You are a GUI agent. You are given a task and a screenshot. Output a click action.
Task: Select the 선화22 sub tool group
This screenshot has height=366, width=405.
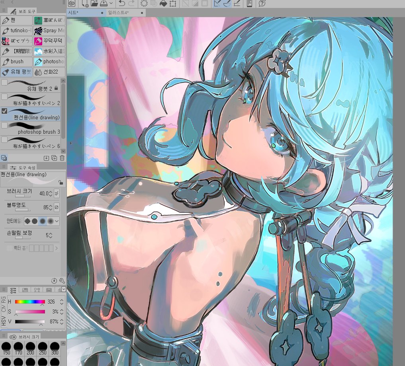pos(49,72)
